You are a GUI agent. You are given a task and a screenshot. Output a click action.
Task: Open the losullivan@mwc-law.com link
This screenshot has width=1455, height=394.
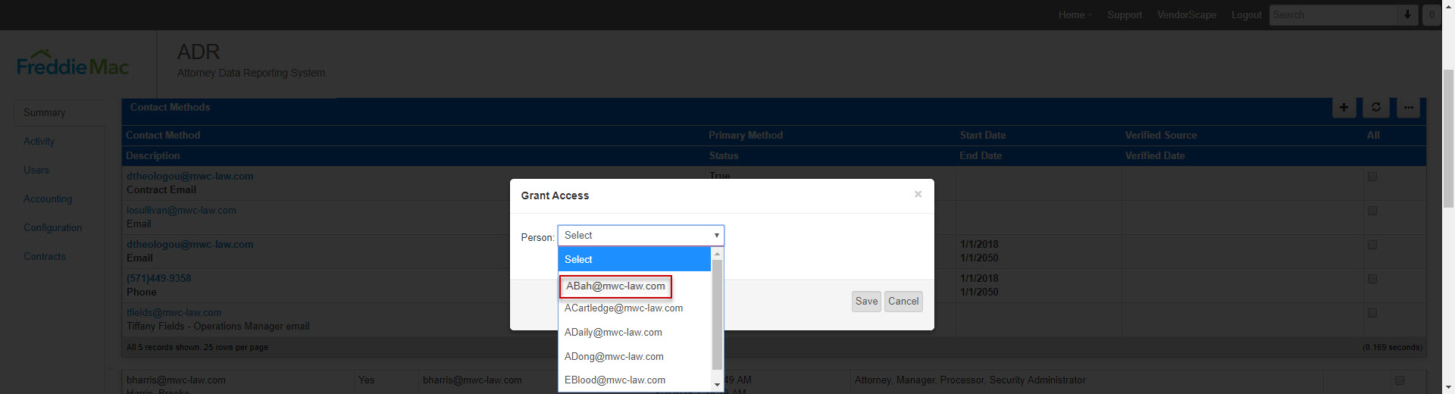[181, 210]
